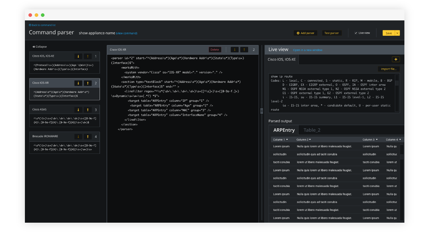Click show appliance-name command title
429x236 pixels.
click(97, 33)
